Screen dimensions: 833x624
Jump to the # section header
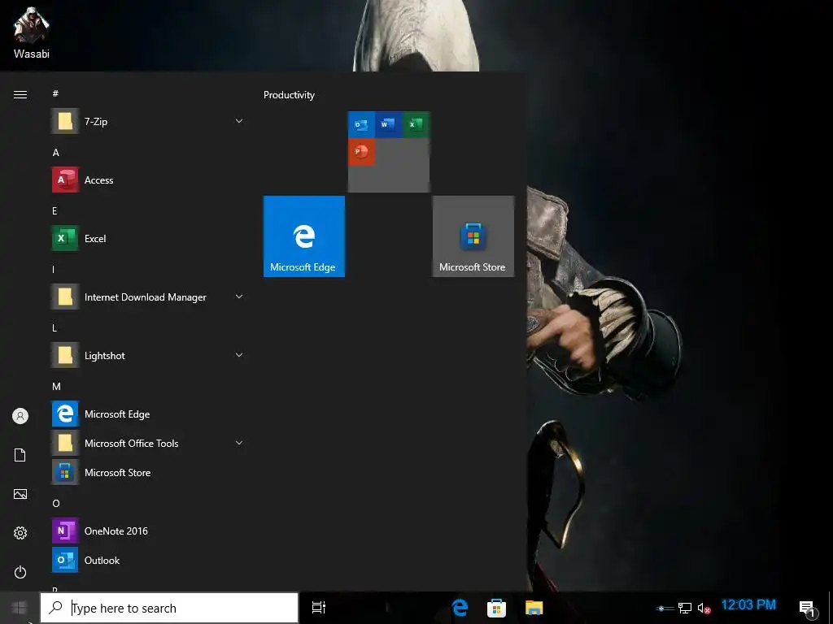click(55, 93)
